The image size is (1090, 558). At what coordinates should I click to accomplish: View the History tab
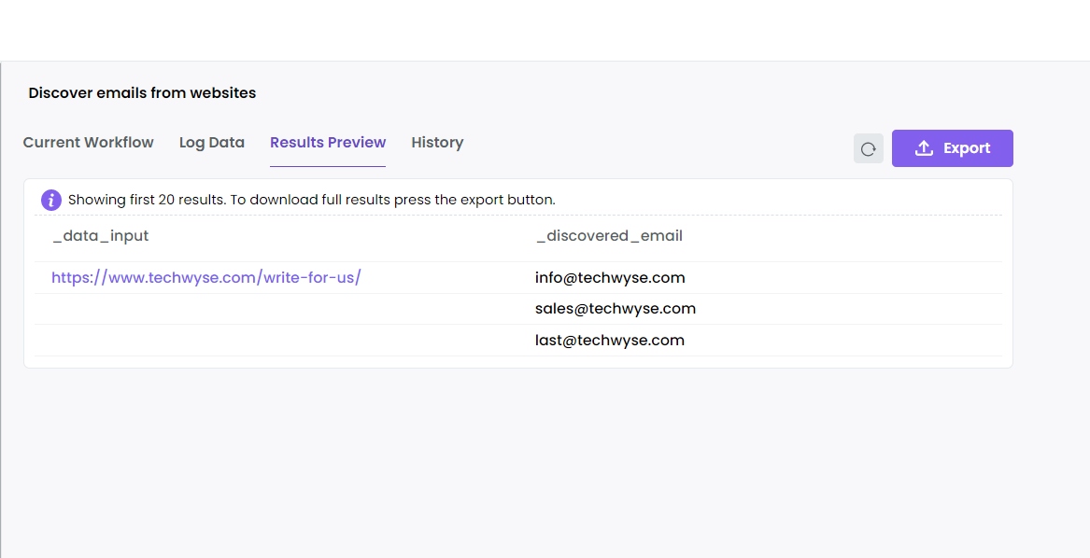(x=437, y=142)
